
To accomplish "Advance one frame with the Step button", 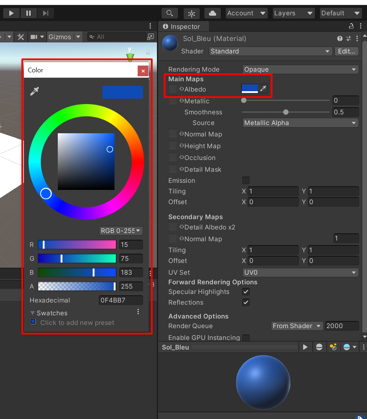I will point(46,13).
